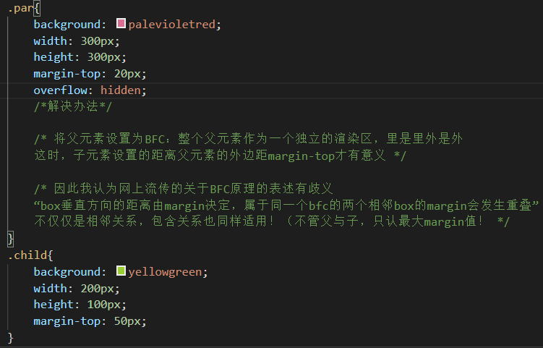Open the yellowgreen color picker swatch
The width and height of the screenshot is (543, 348).
pos(121,272)
